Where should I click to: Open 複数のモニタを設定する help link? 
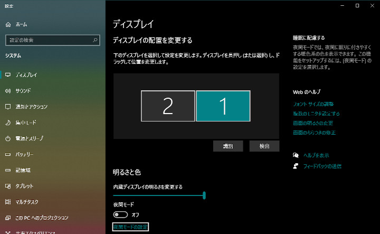[316, 114]
